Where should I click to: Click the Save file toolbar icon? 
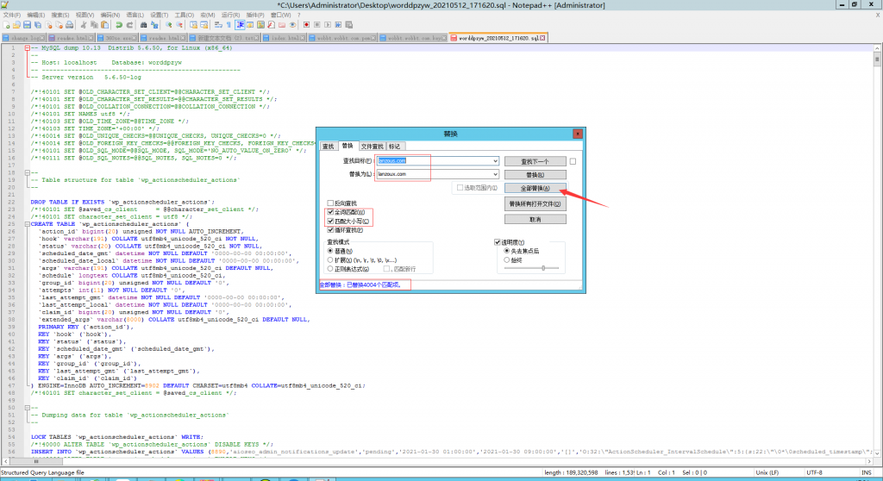(x=26, y=25)
